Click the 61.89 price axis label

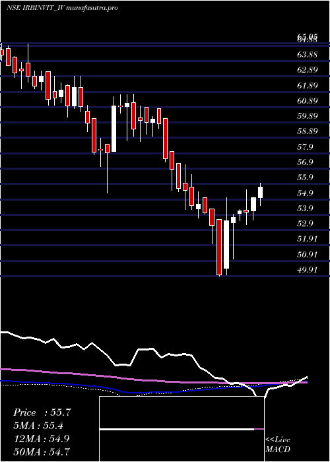[x=308, y=85]
